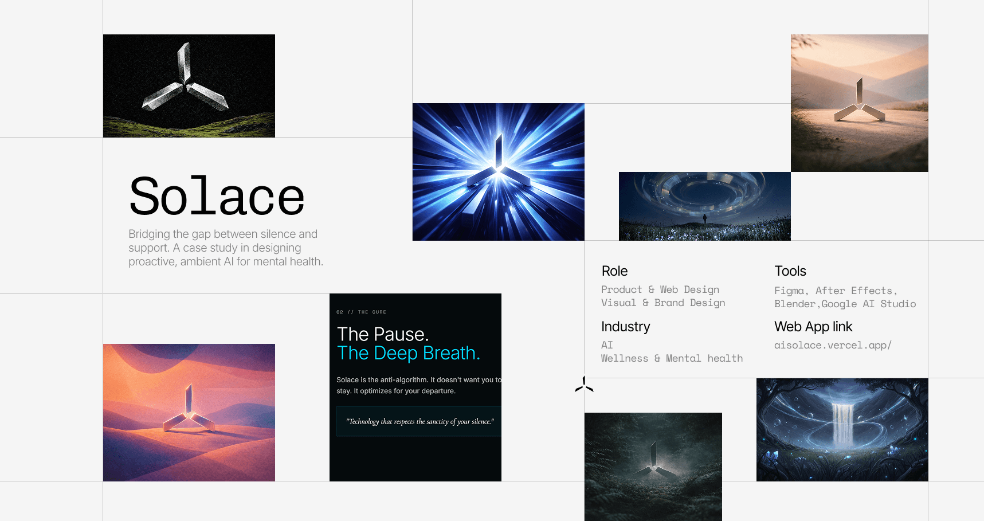The height and width of the screenshot is (521, 984).
Task: Click the small black Solace logo mark
Action: (584, 384)
